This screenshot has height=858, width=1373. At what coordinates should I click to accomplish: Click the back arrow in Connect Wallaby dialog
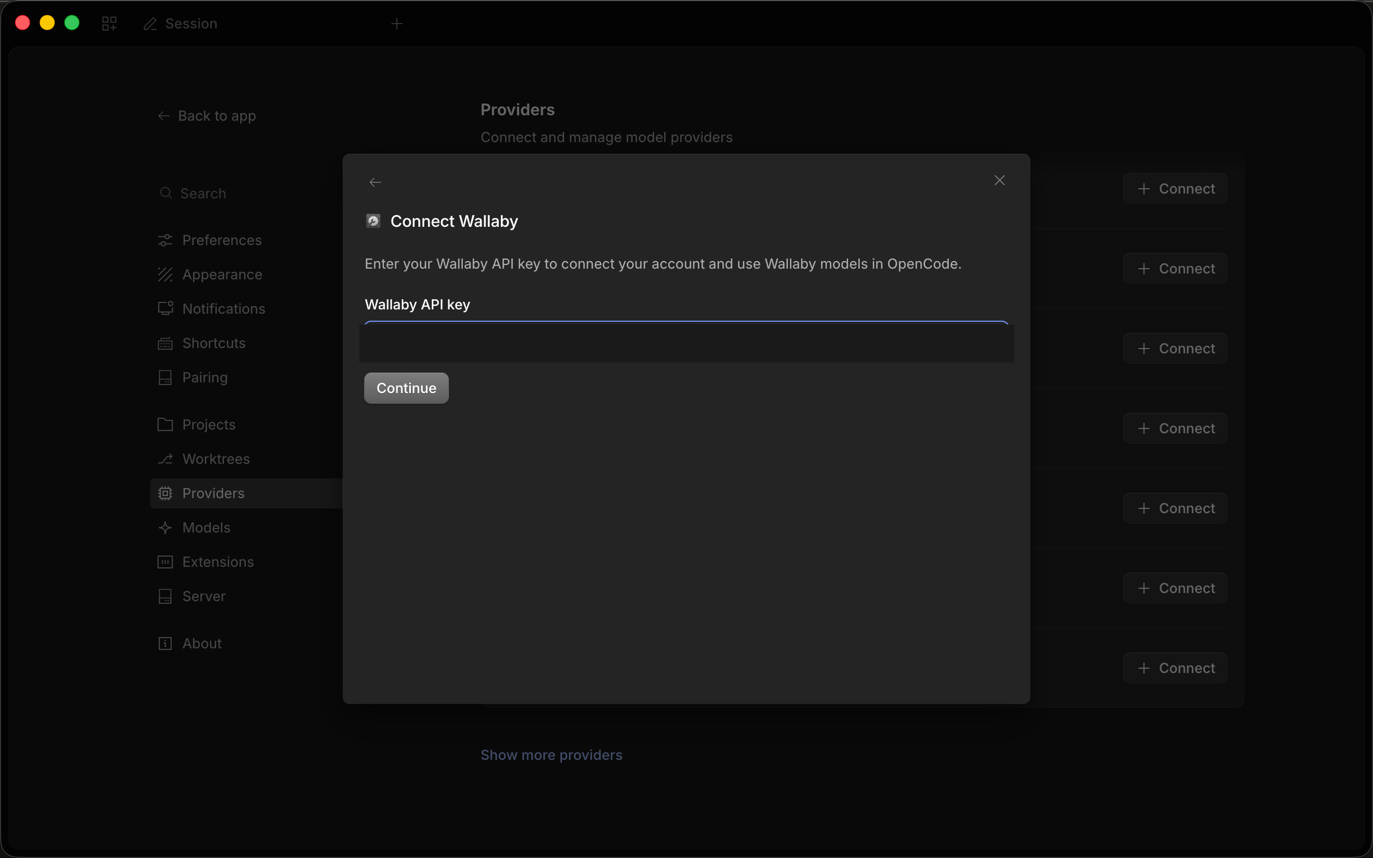pyautogui.click(x=375, y=182)
